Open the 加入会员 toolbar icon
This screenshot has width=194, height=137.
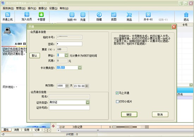tap(27, 14)
